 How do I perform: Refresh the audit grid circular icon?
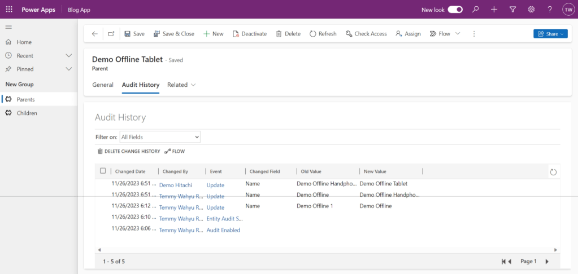(x=553, y=172)
